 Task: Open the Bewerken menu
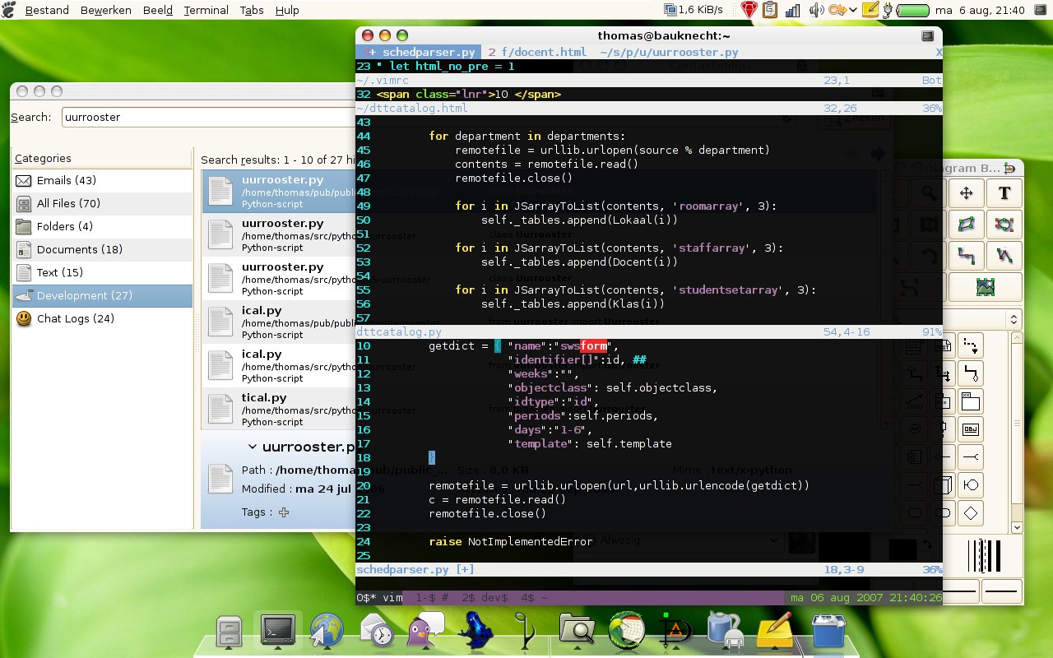[106, 10]
